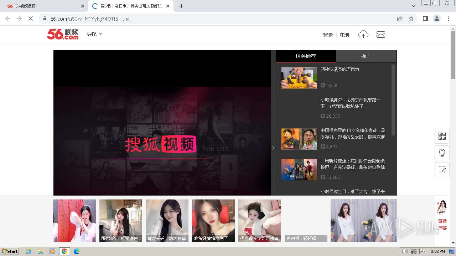The width and height of the screenshot is (456, 256).
Task: Close the 56视频首页 tab
Action: [x=83, y=6]
